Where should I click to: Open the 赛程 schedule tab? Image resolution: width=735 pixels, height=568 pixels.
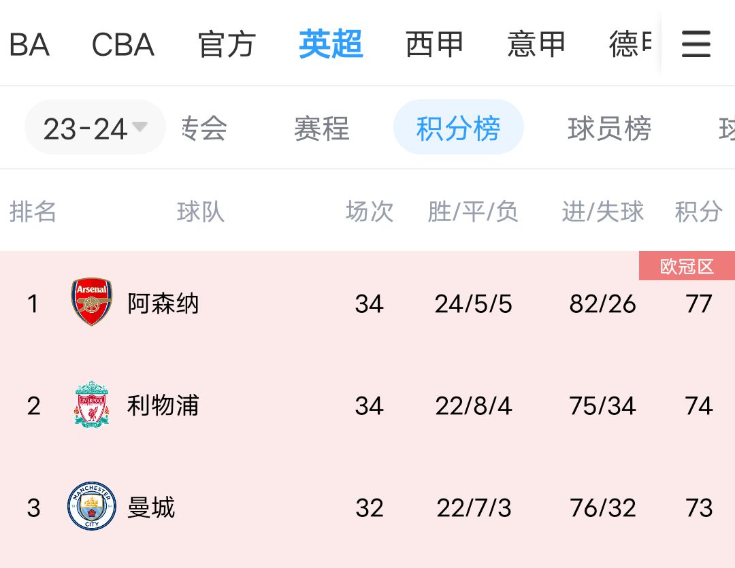[x=321, y=128]
